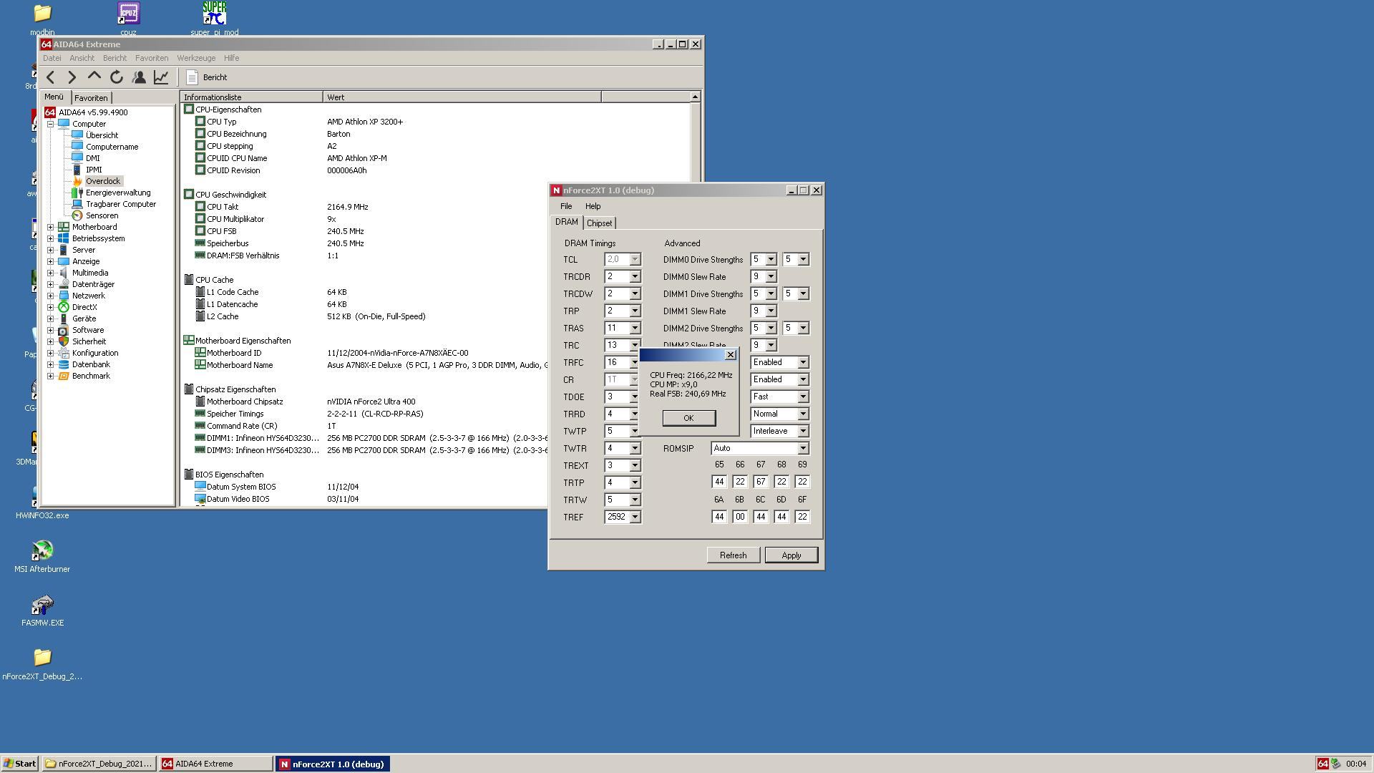
Task: Open the ROMSIP Auto dropdown
Action: [x=803, y=449]
